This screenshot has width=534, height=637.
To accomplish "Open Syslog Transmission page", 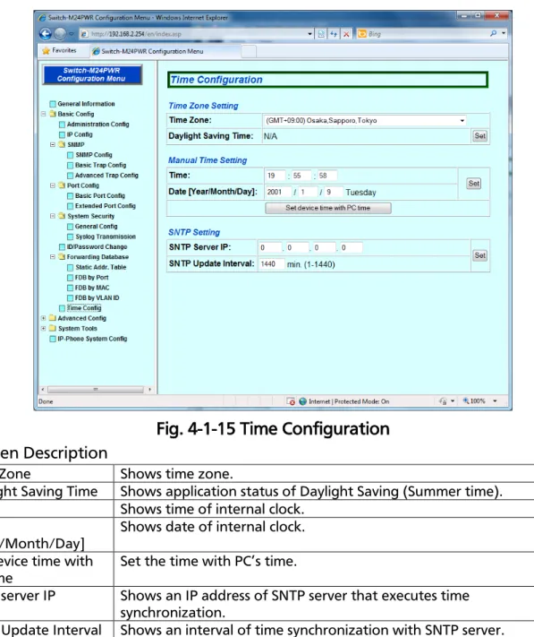I will 106,237.
